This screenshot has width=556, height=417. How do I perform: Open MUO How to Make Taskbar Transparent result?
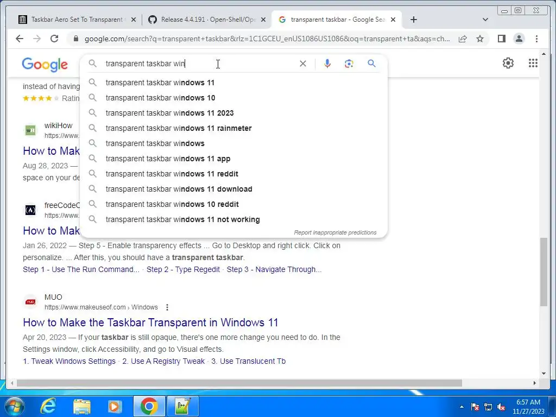coord(150,323)
